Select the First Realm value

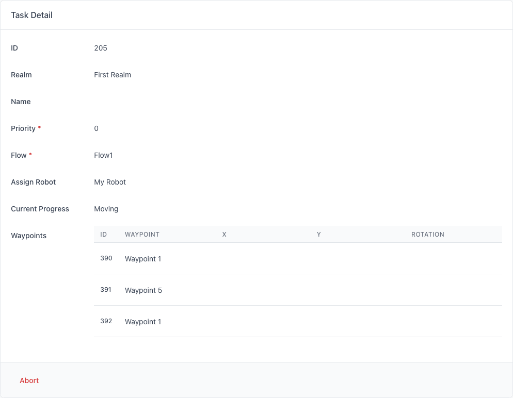pyautogui.click(x=113, y=75)
